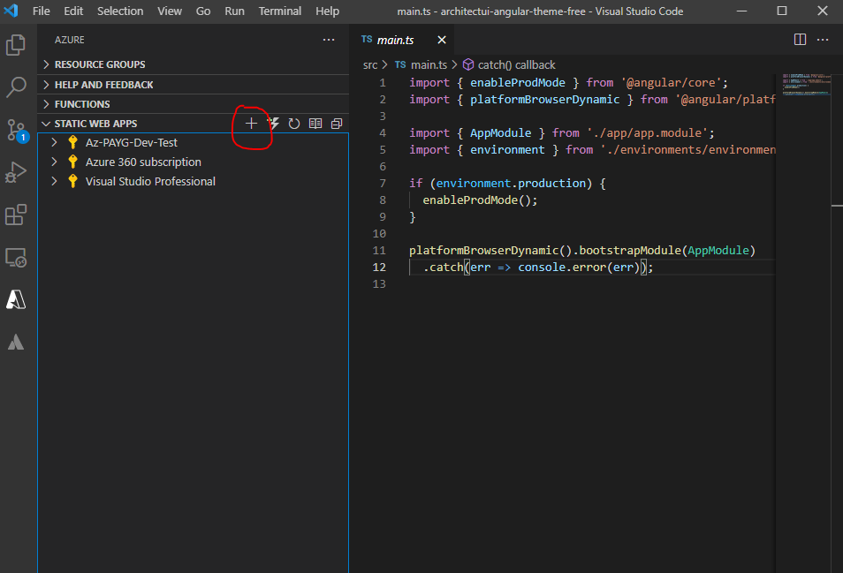This screenshot has height=573, width=843.
Task: Open the Remote Explorer icon
Action: tap(16, 258)
